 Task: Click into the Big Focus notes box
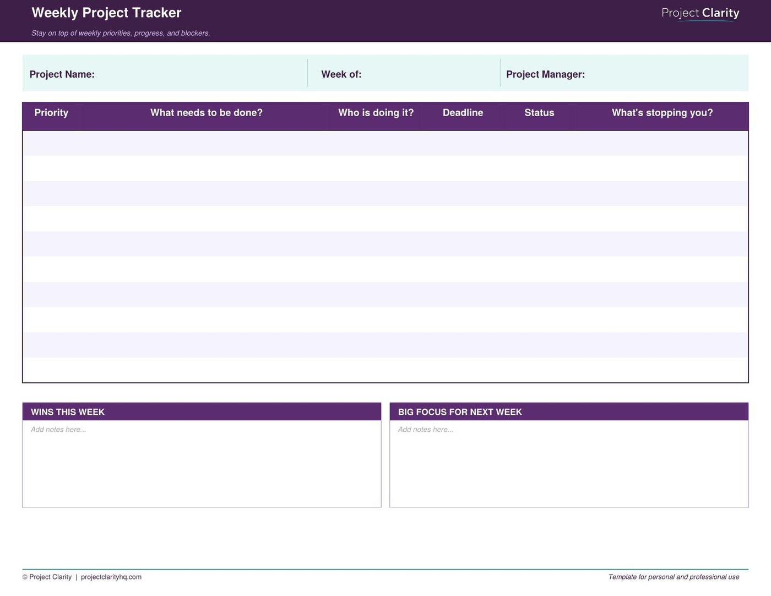coord(569,464)
